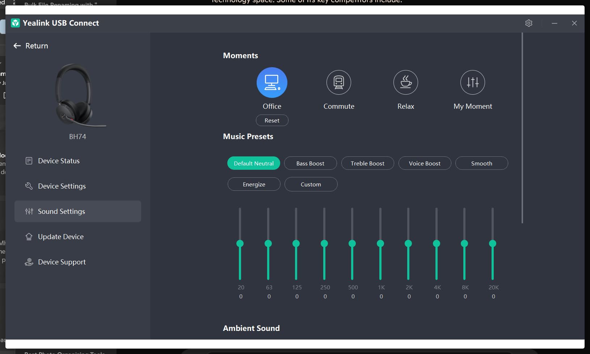This screenshot has height=354, width=590.
Task: Click the 250 Hz equalizer slider handle
Action: [324, 243]
